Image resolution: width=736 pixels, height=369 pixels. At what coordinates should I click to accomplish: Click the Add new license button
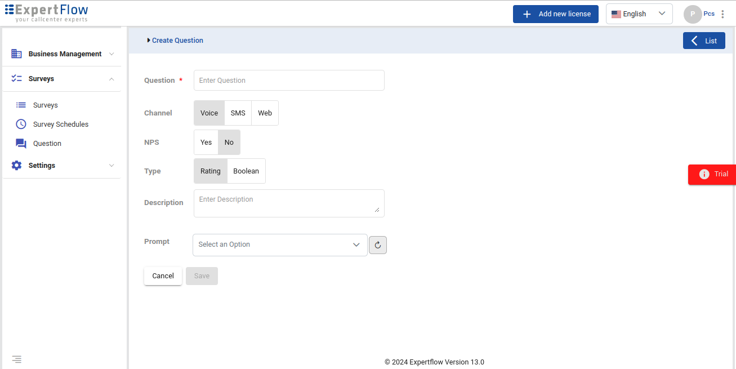555,14
